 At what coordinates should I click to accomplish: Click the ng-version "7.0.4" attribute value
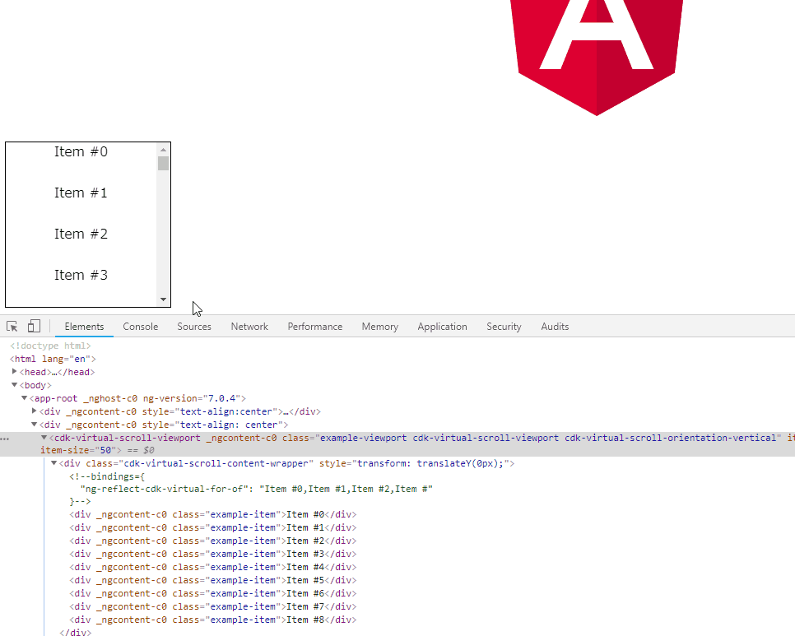tap(222, 398)
